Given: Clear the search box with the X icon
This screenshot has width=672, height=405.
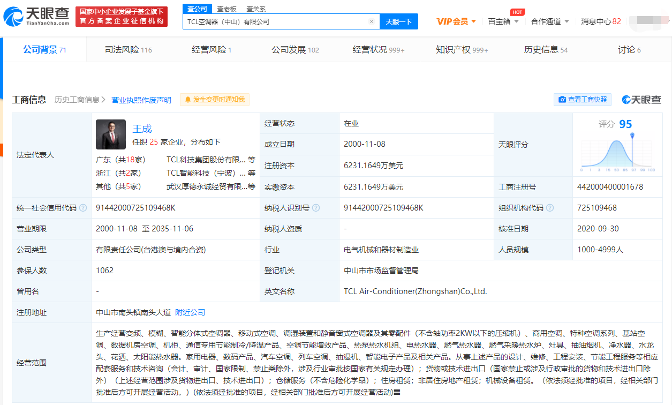Looking at the screenshot, I should click(372, 21).
